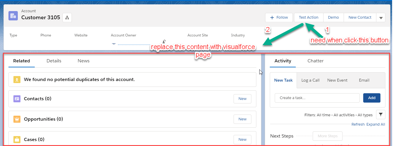Click the Account Owner field label
400x146 pixels.
[x=124, y=35]
